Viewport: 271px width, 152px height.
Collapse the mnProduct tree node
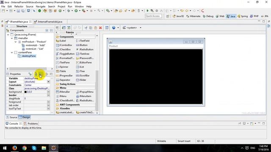point(16,42)
